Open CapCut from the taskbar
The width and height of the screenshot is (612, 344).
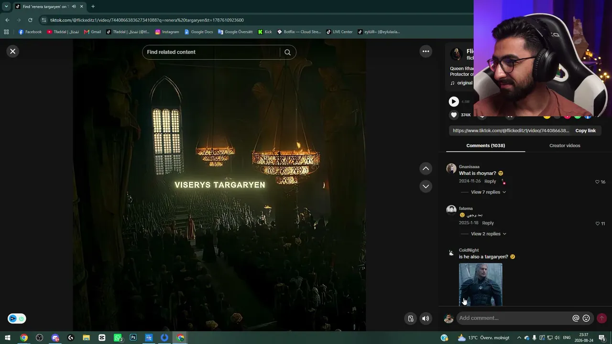pos(102,338)
